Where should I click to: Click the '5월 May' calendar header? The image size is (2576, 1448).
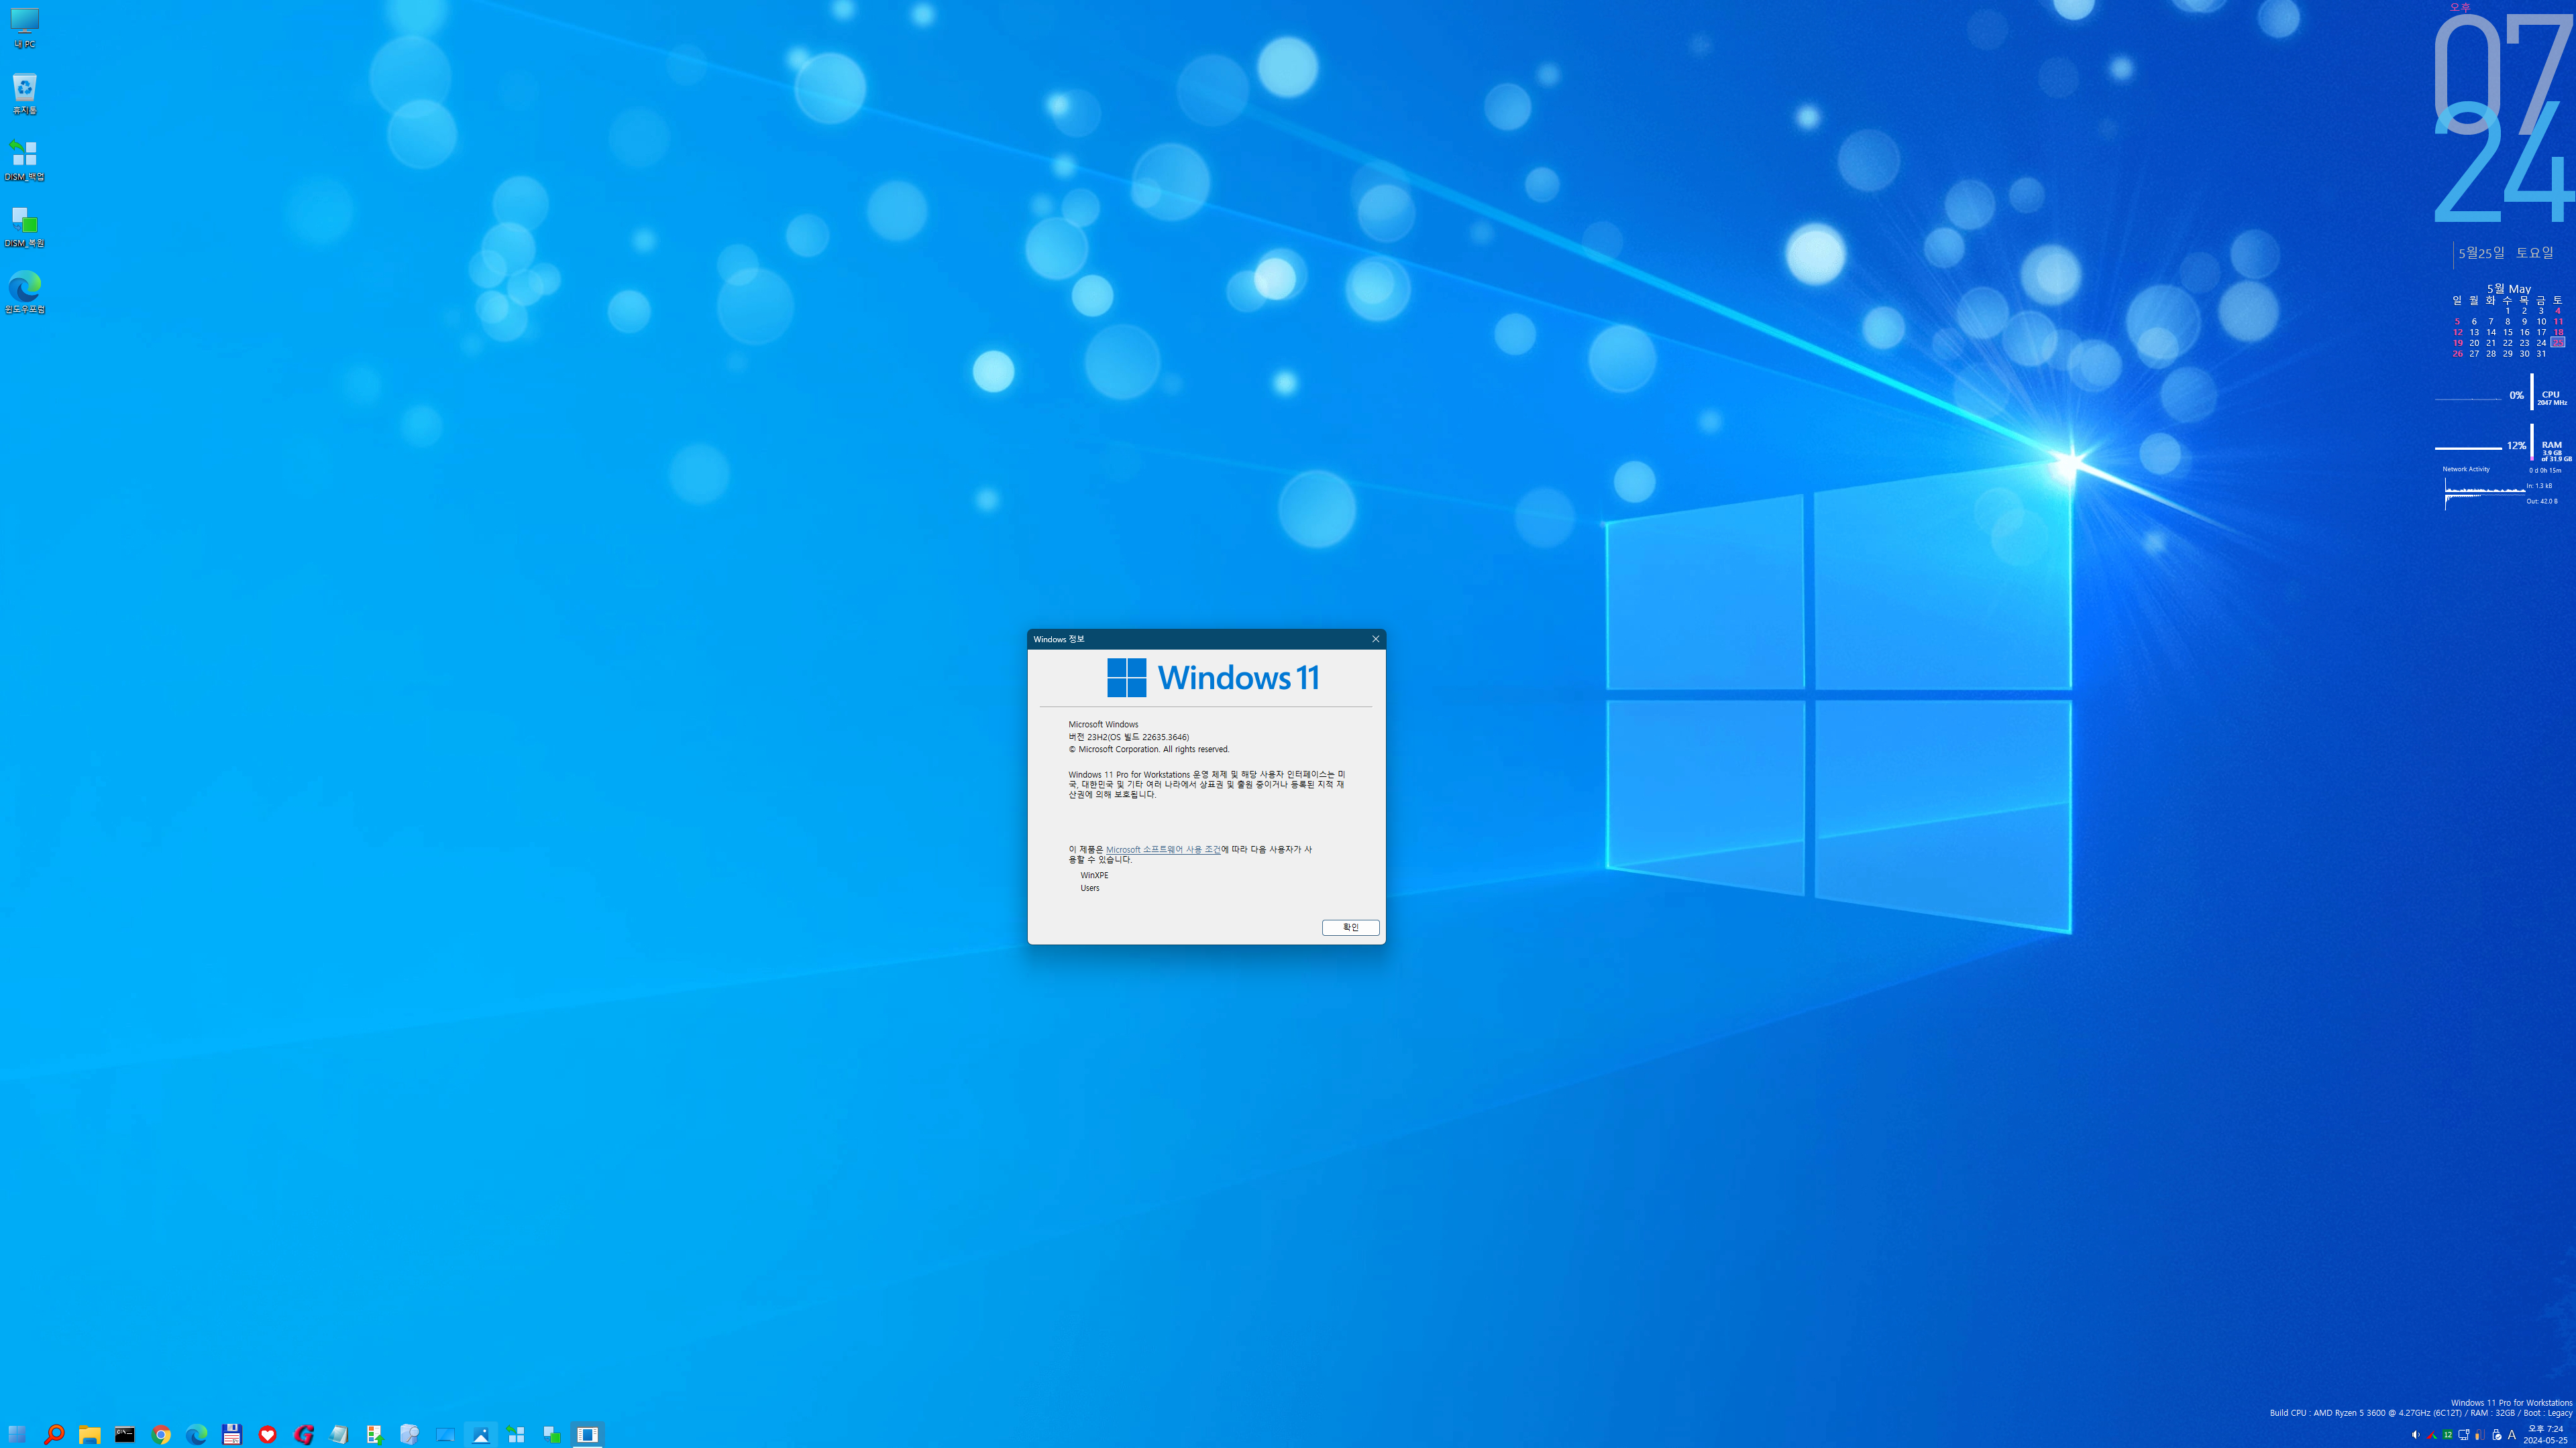[2509, 289]
